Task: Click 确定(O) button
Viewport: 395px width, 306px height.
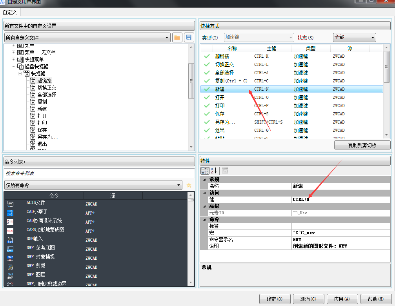Action: (x=275, y=299)
